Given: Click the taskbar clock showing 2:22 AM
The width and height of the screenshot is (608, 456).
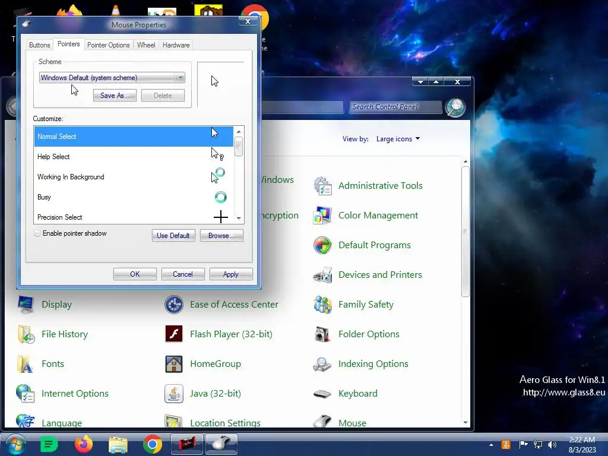Looking at the screenshot, I should tap(582, 445).
